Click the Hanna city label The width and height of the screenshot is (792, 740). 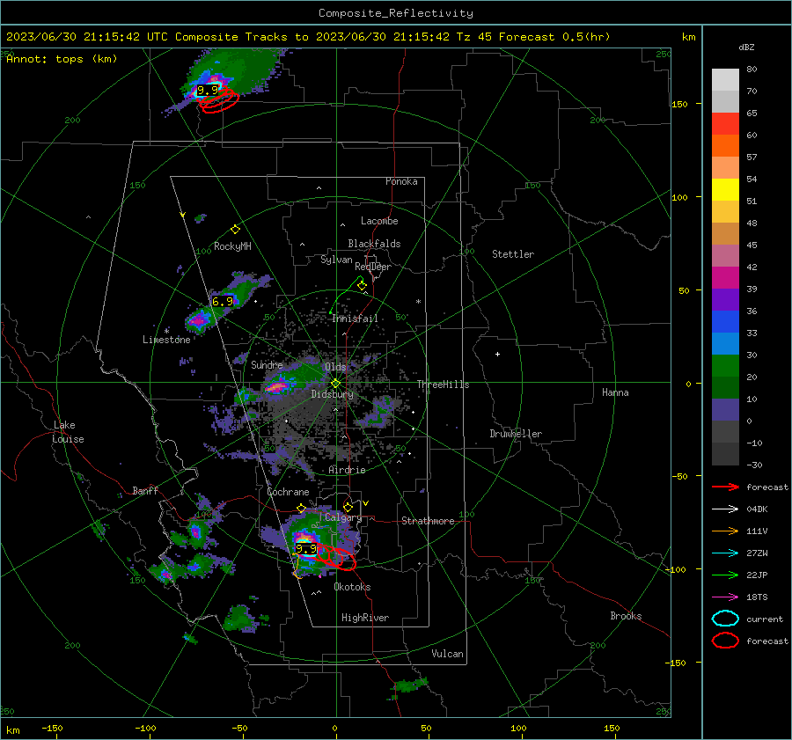615,392
